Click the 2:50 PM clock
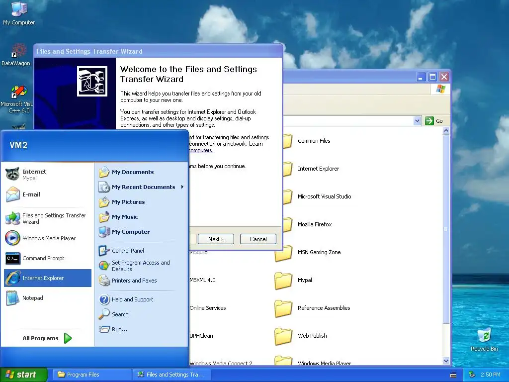Viewport: 509px width, 382px height. pos(491,375)
